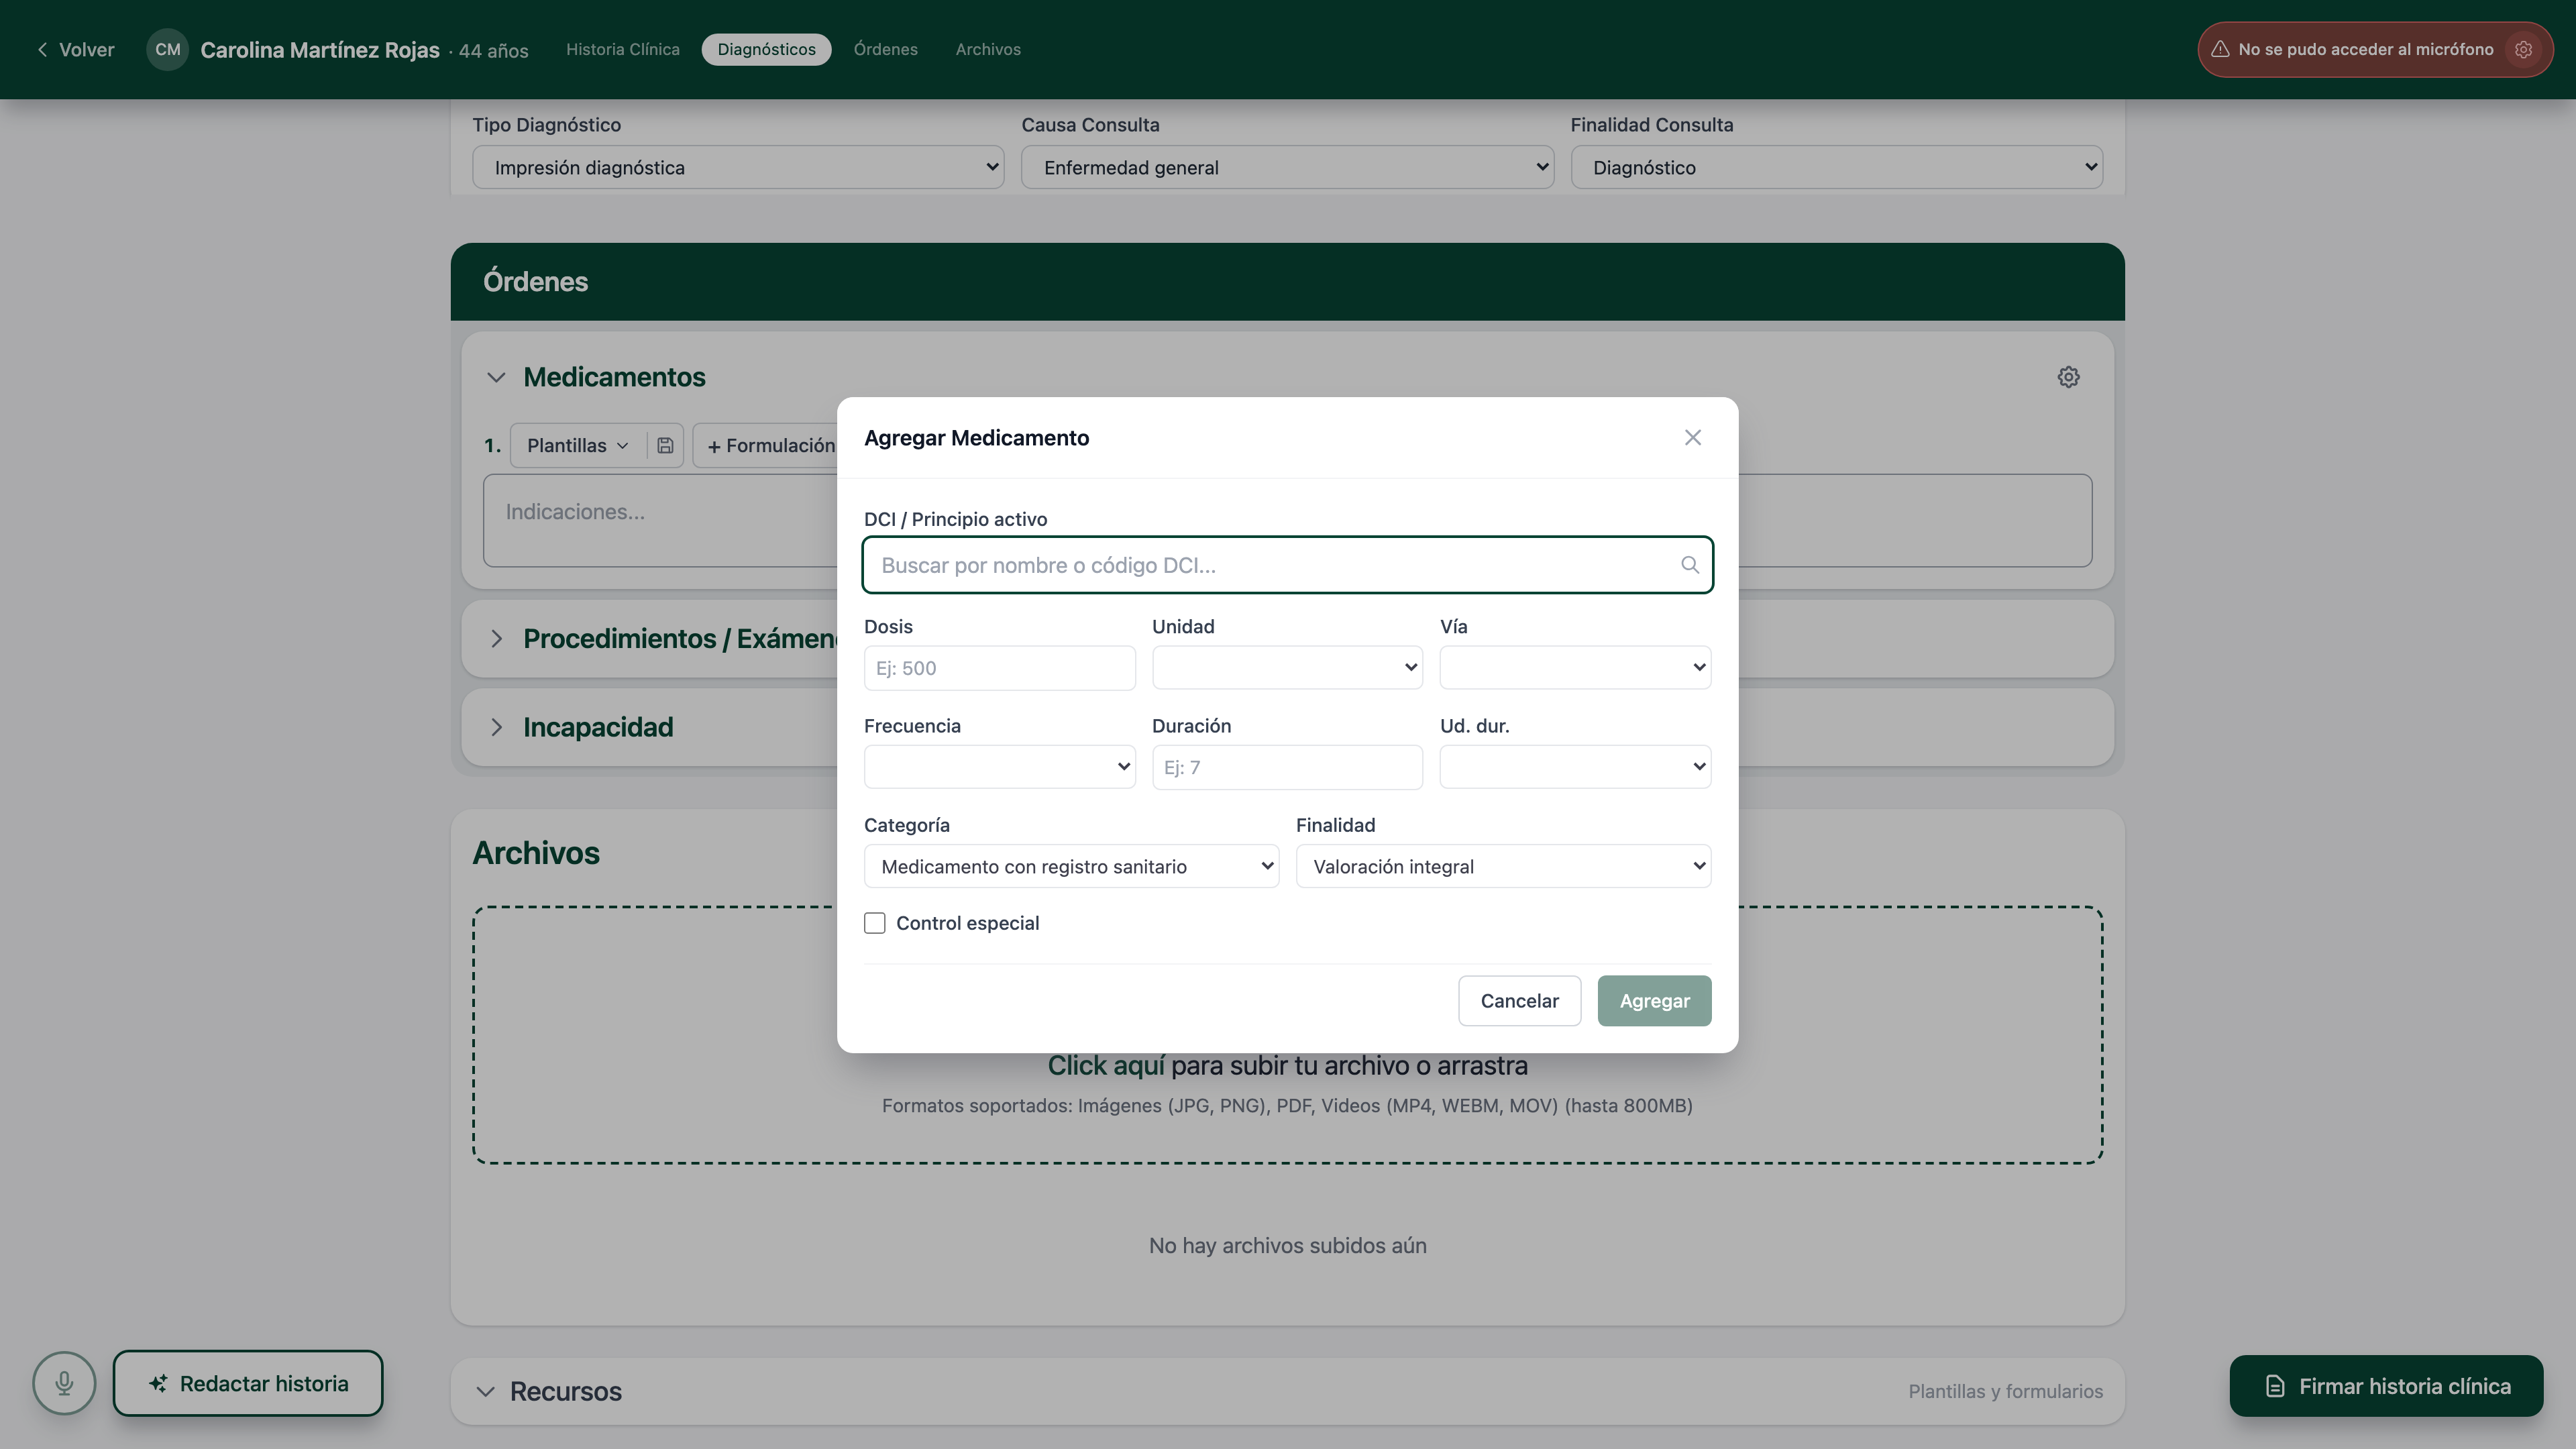Open the Unidad dropdown
Image resolution: width=2576 pixels, height=1449 pixels.
pos(1287,667)
